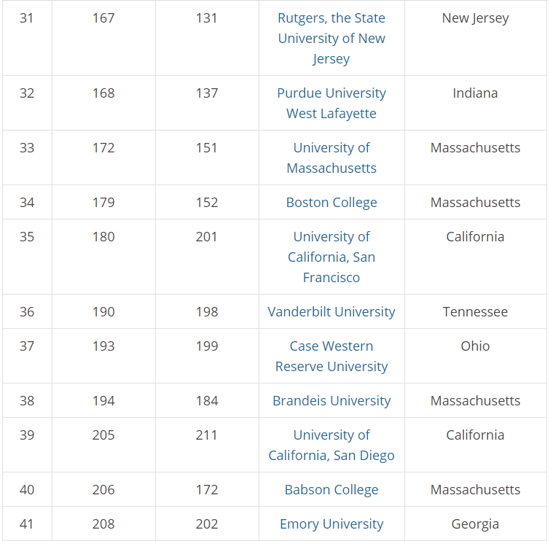
Task: Select the cell showing 167
Action: tap(103, 18)
